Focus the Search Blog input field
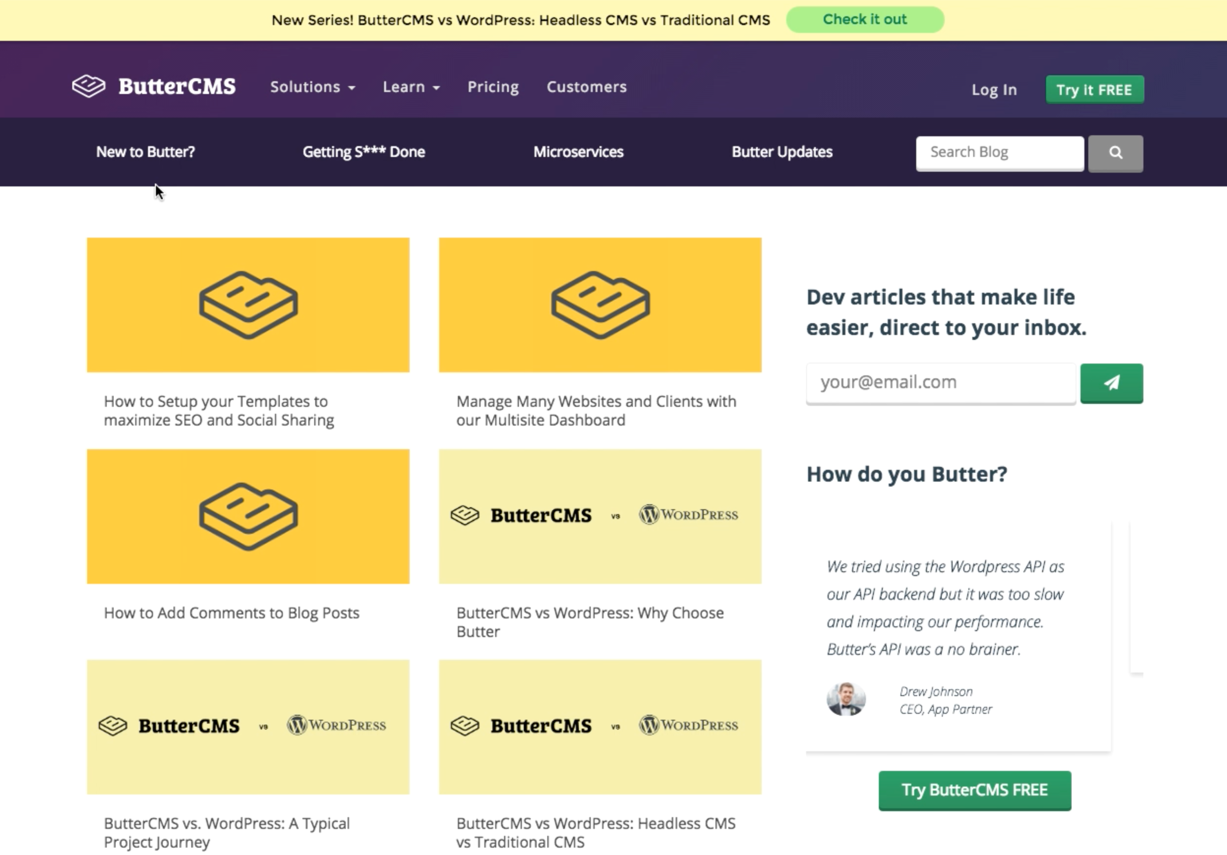The image size is (1227, 855). [x=1000, y=153]
